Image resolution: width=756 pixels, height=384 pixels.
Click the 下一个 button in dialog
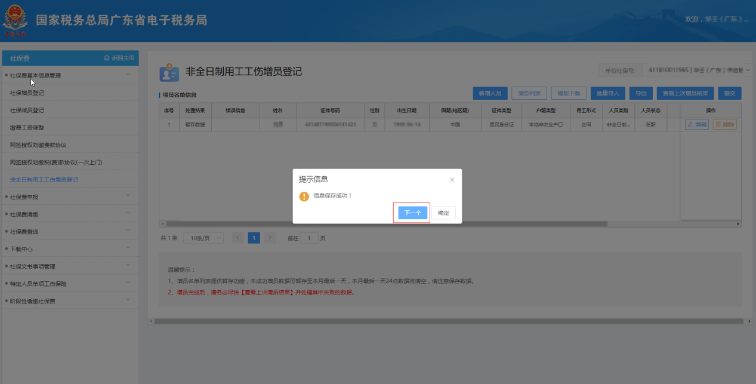pyautogui.click(x=412, y=213)
